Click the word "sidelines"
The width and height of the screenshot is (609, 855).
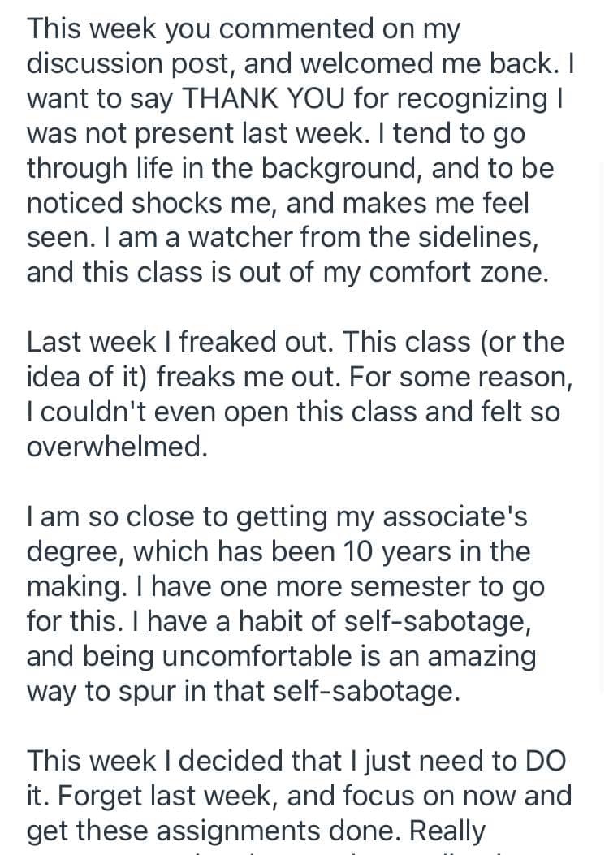pyautogui.click(x=475, y=237)
